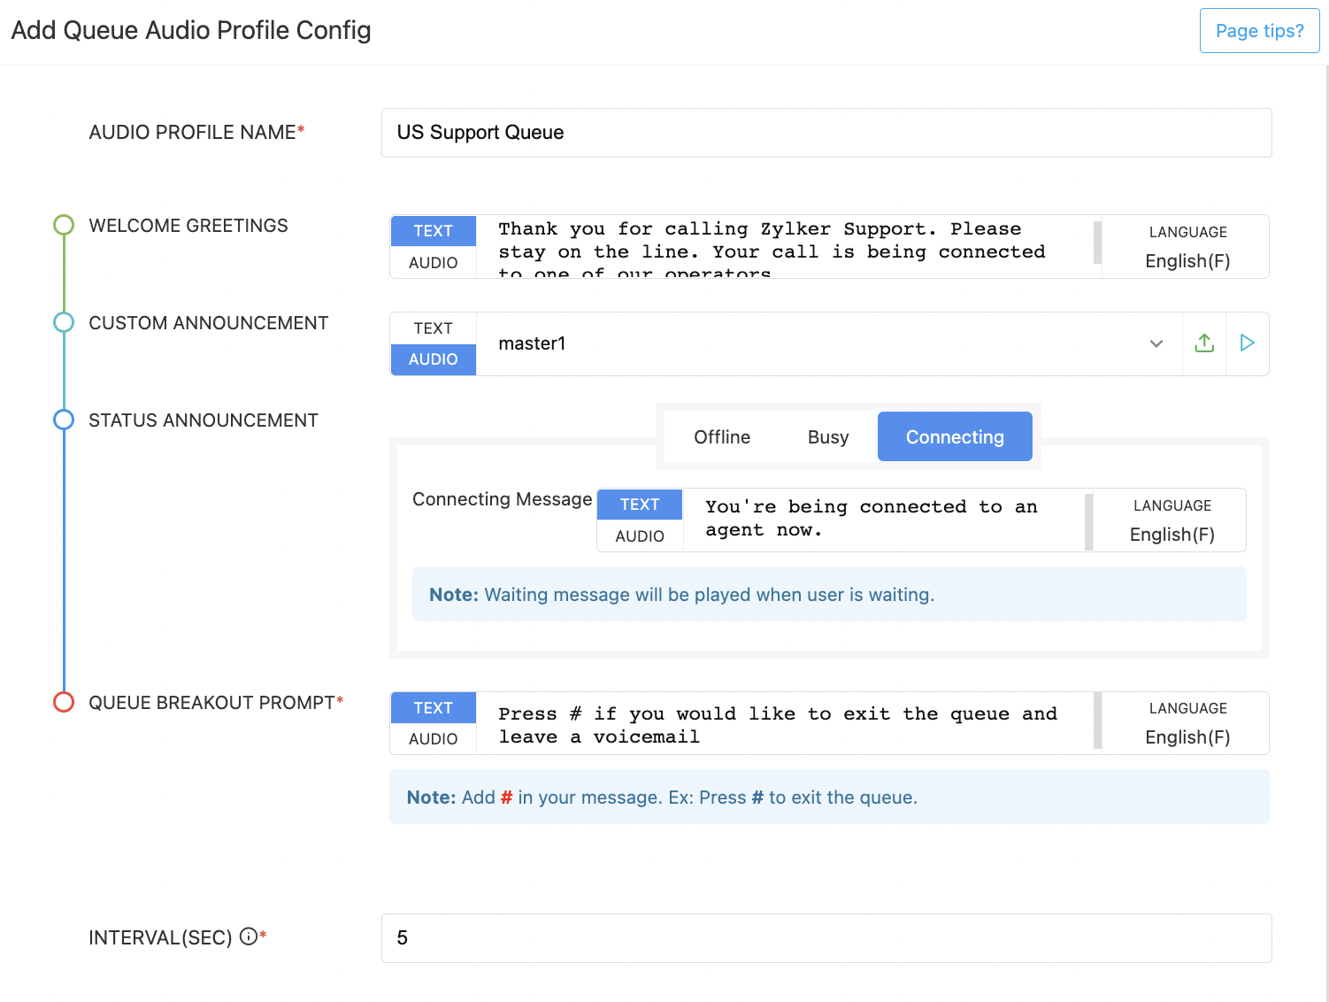Switch Welcome Greetings to AUDIO mode
The image size is (1329, 1002).
click(x=434, y=263)
